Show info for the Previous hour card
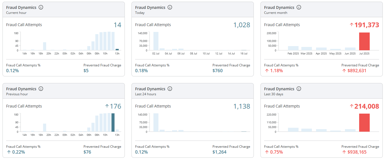Image resolution: width=385 pixels, height=160 pixels. 41,89
